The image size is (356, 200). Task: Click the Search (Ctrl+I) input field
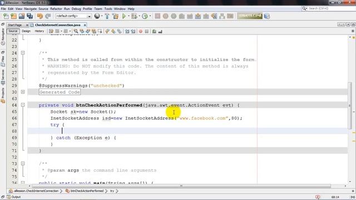328,8
